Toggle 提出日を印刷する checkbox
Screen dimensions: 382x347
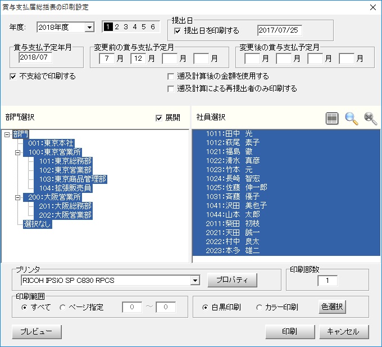click(178, 31)
